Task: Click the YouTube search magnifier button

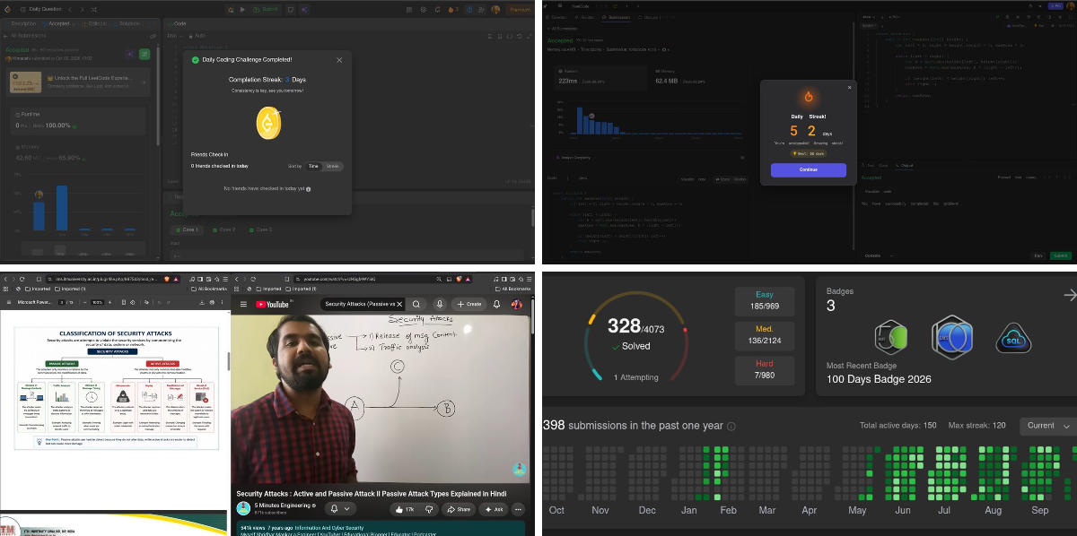Action: [416, 304]
